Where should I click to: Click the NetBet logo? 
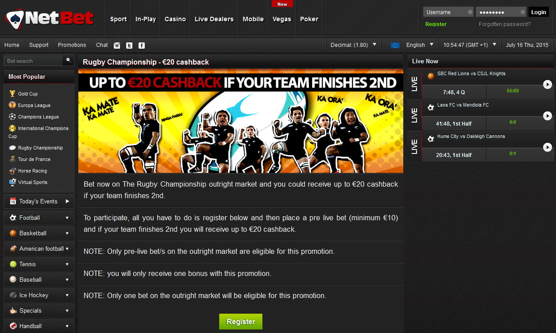50,18
